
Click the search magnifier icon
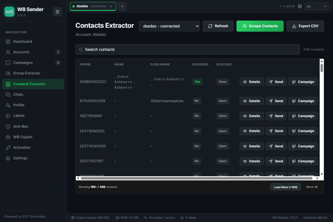[81, 50]
